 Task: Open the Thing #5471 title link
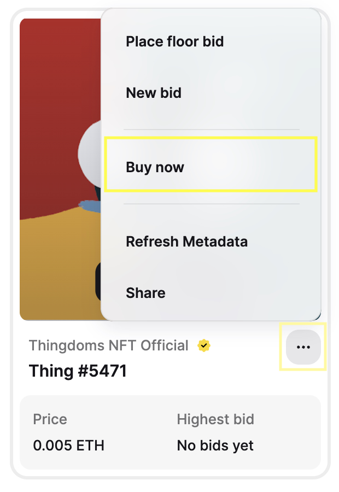click(78, 371)
